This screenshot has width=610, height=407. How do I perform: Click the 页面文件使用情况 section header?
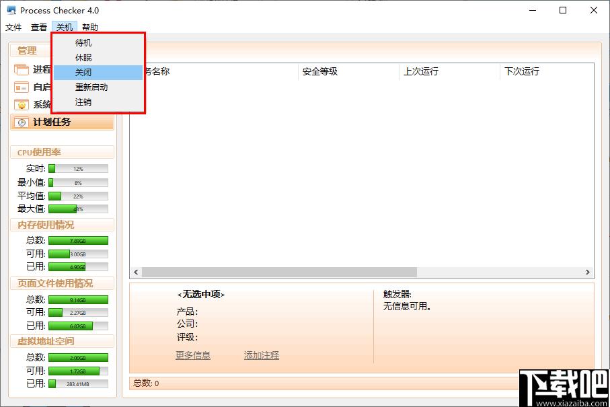[63, 283]
